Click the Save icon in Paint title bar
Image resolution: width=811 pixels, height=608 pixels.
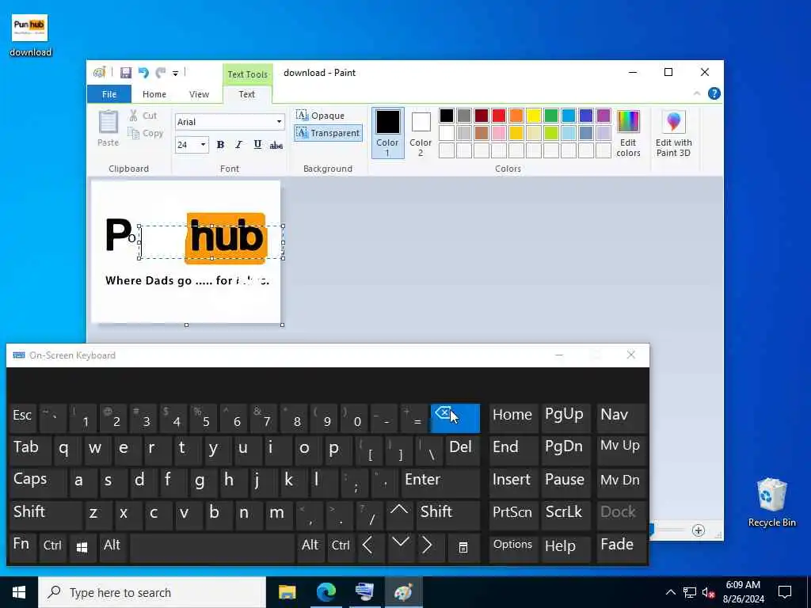click(x=126, y=73)
